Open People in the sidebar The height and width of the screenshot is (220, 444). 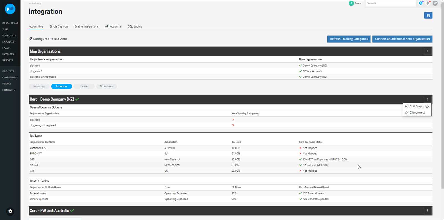point(7,84)
